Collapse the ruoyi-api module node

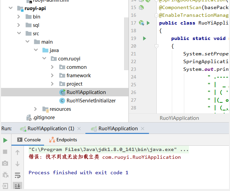pyautogui.click(x=10, y=8)
